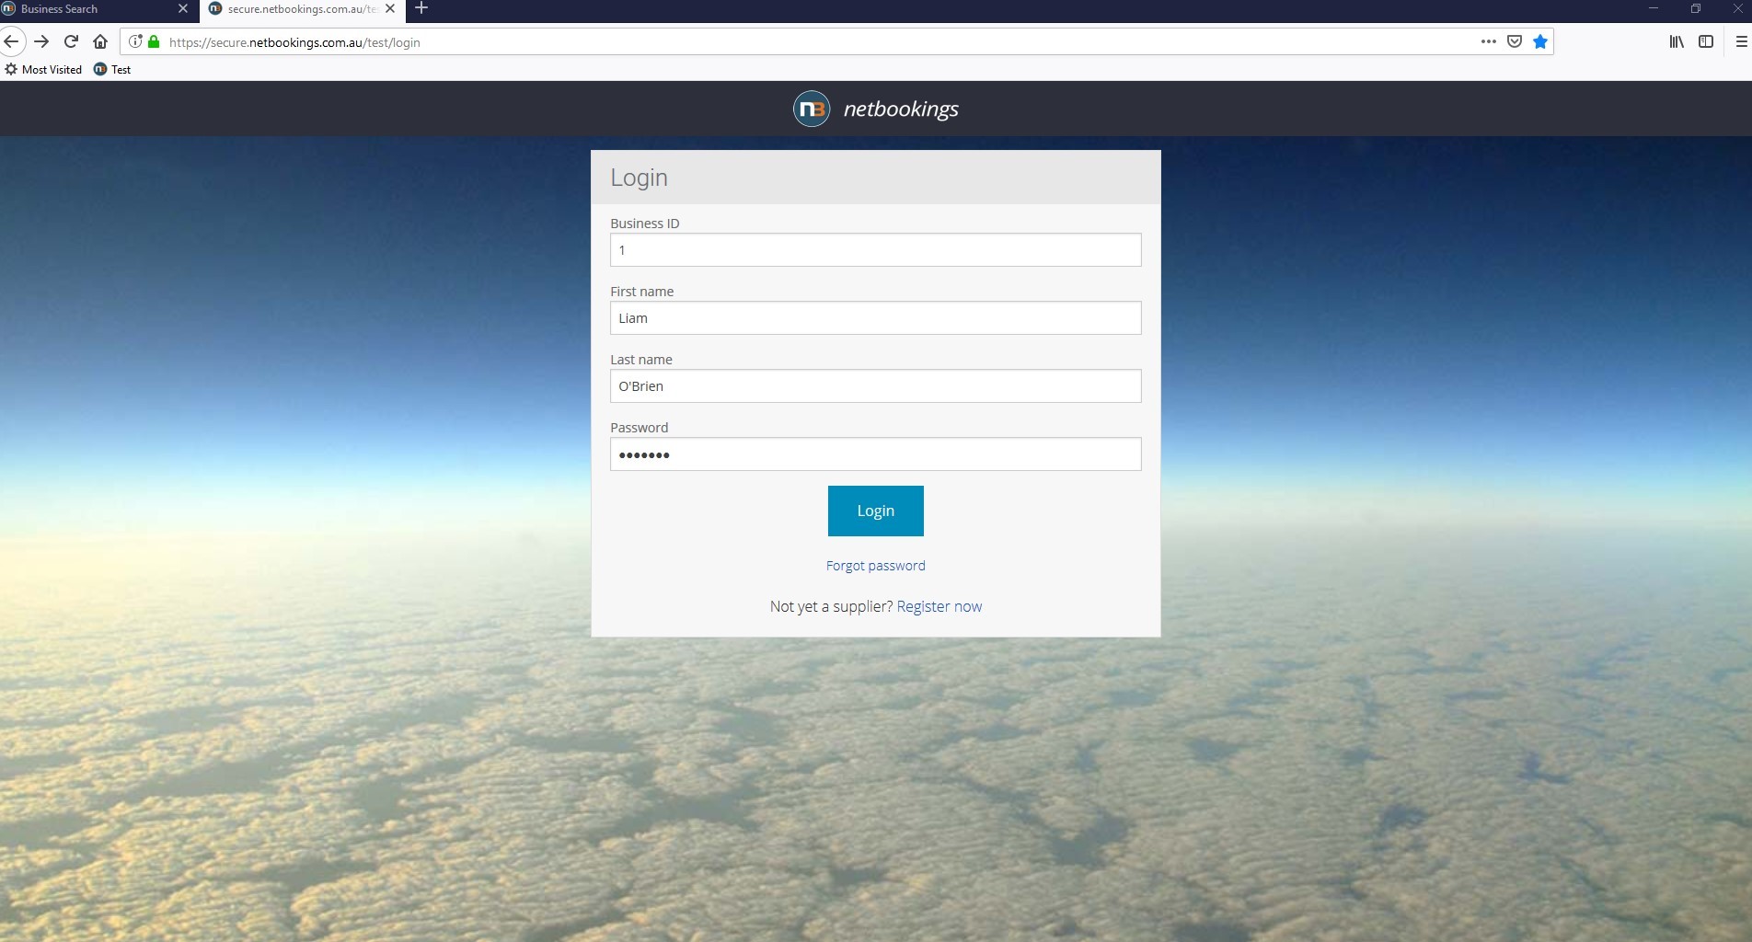Minimize the browser window
Viewport: 1752px width, 942px height.
1653,8
